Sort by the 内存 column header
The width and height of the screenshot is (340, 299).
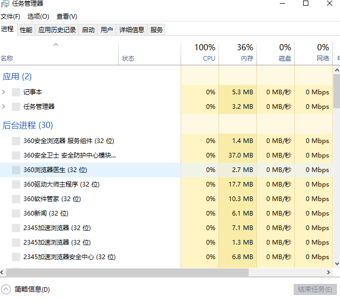point(238,54)
